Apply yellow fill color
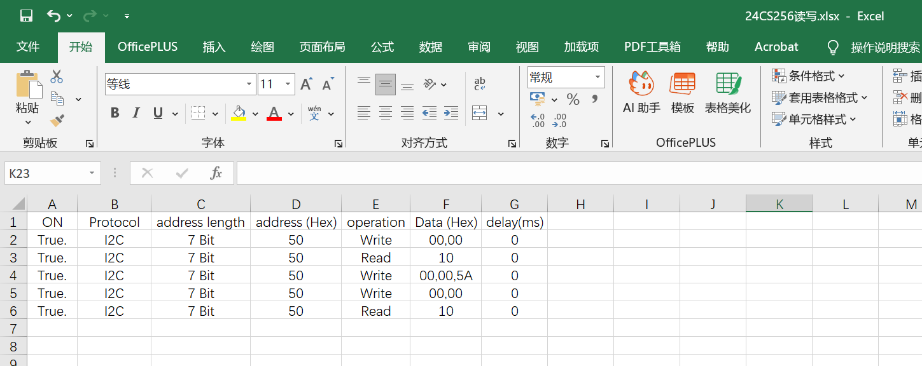Viewport: 922px width, 366px height. tap(239, 113)
